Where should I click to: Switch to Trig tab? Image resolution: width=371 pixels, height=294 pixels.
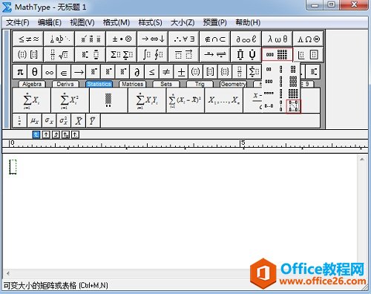(200, 84)
